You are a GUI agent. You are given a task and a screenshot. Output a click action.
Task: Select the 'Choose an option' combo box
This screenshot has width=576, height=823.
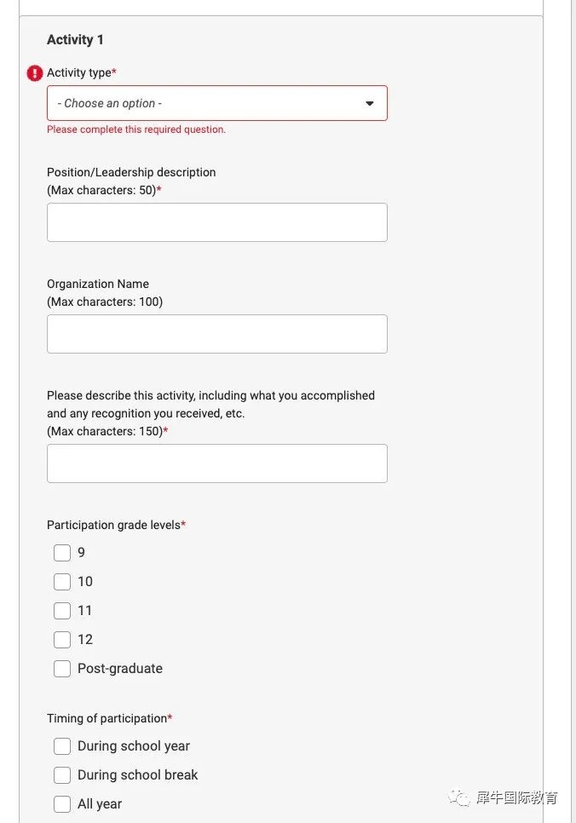point(217,103)
